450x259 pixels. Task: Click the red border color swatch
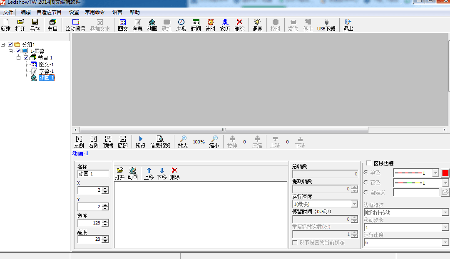point(445,173)
